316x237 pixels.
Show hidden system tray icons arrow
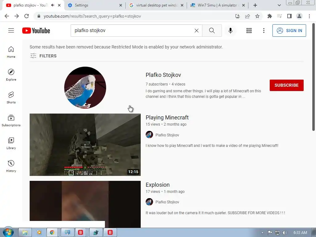click(262, 233)
